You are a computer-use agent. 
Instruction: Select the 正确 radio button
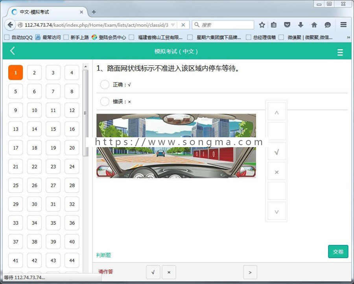(105, 84)
